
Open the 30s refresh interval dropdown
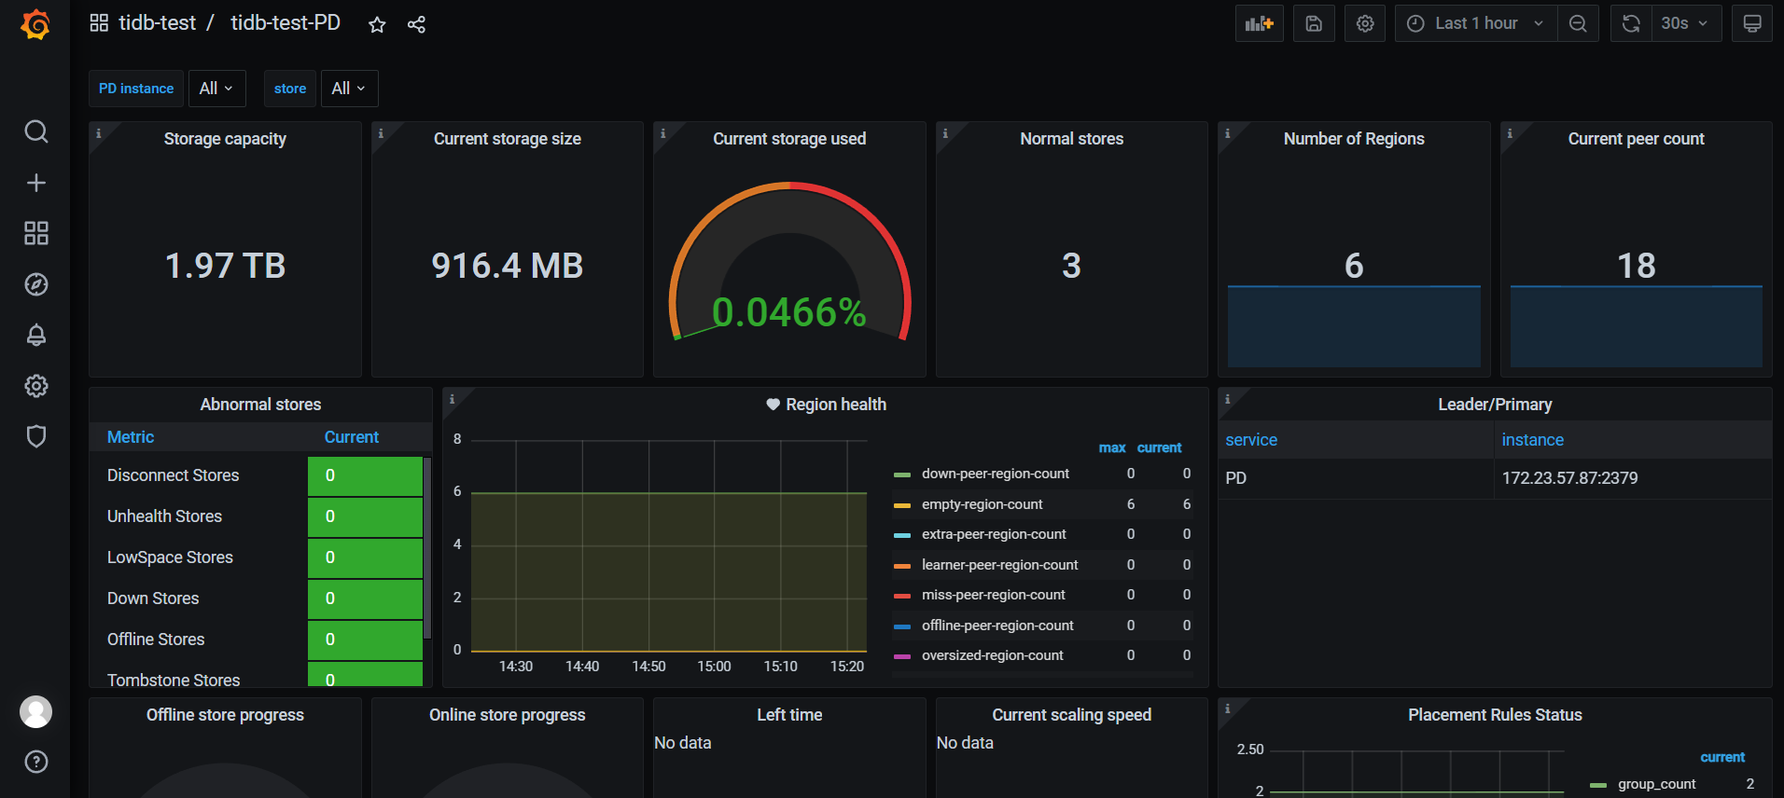[1683, 24]
